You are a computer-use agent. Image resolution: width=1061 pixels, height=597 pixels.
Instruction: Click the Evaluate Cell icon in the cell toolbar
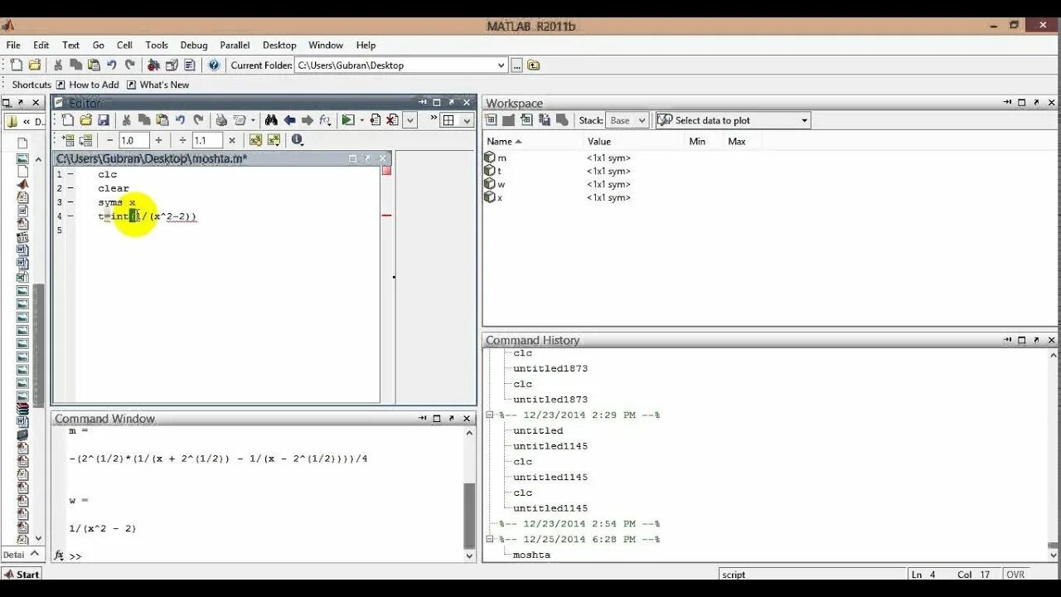pos(68,140)
